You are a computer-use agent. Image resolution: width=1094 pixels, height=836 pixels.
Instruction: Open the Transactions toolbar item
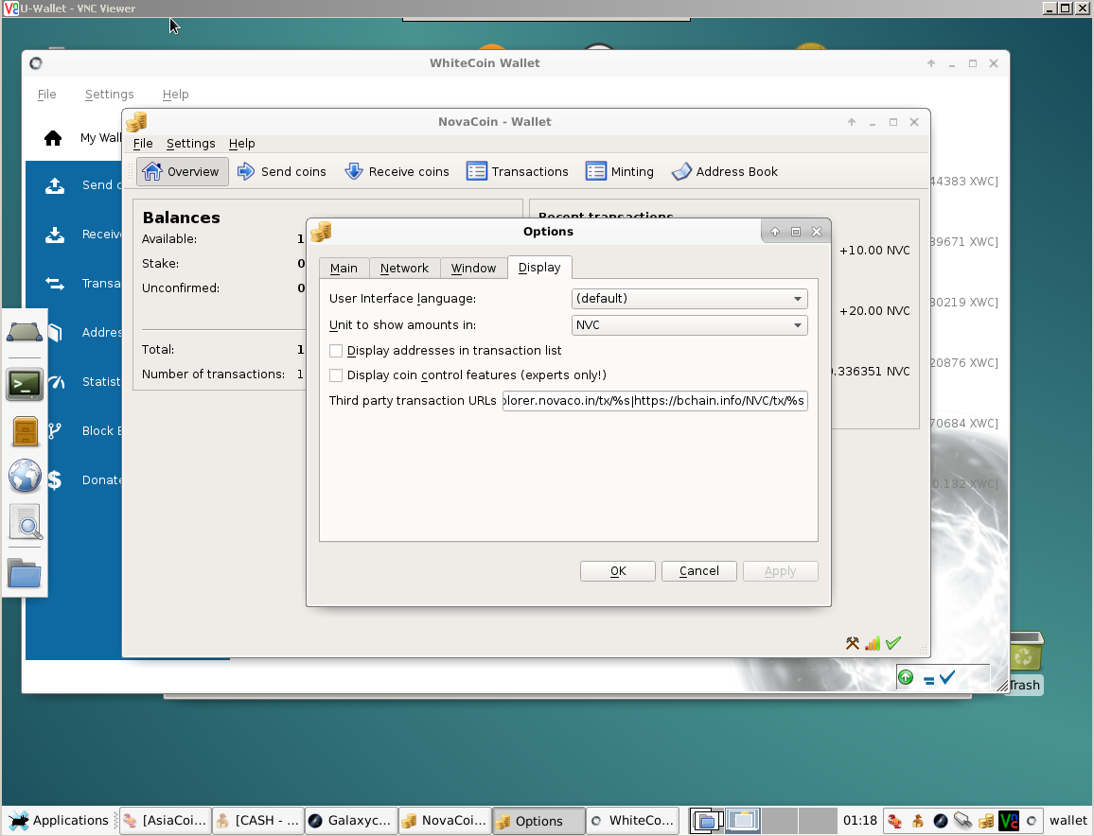click(x=518, y=171)
